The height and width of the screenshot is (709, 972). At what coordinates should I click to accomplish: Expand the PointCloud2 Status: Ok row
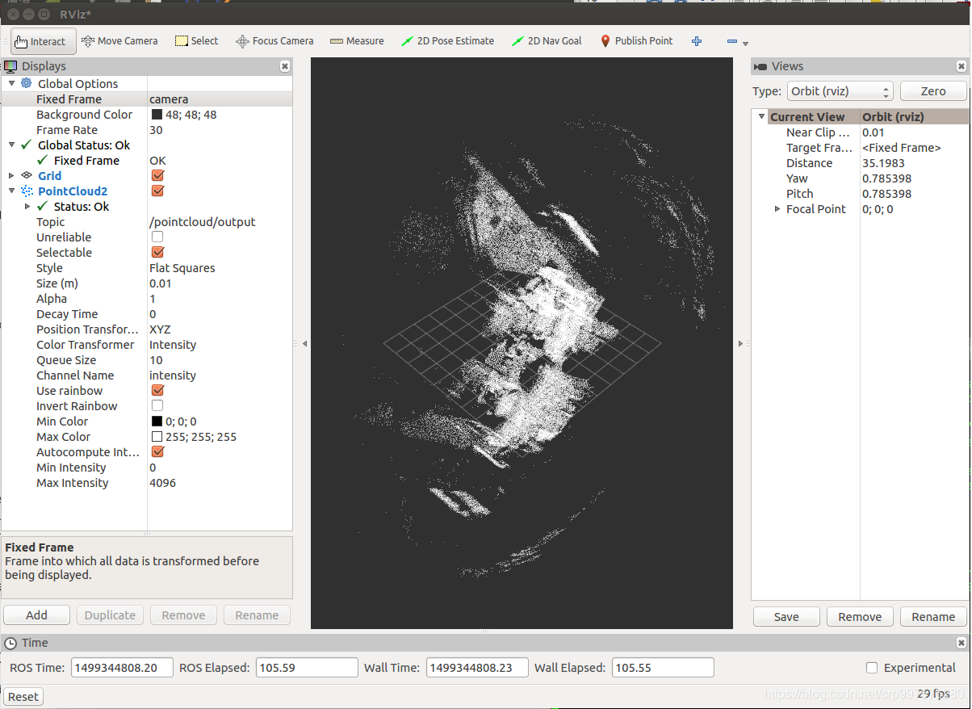click(29, 206)
